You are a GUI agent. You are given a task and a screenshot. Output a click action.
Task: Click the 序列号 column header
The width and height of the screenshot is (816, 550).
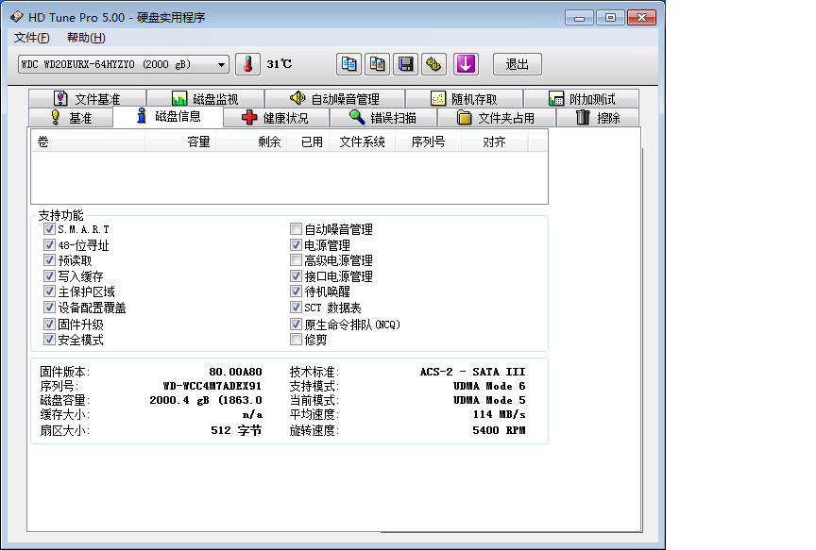pyautogui.click(x=428, y=142)
